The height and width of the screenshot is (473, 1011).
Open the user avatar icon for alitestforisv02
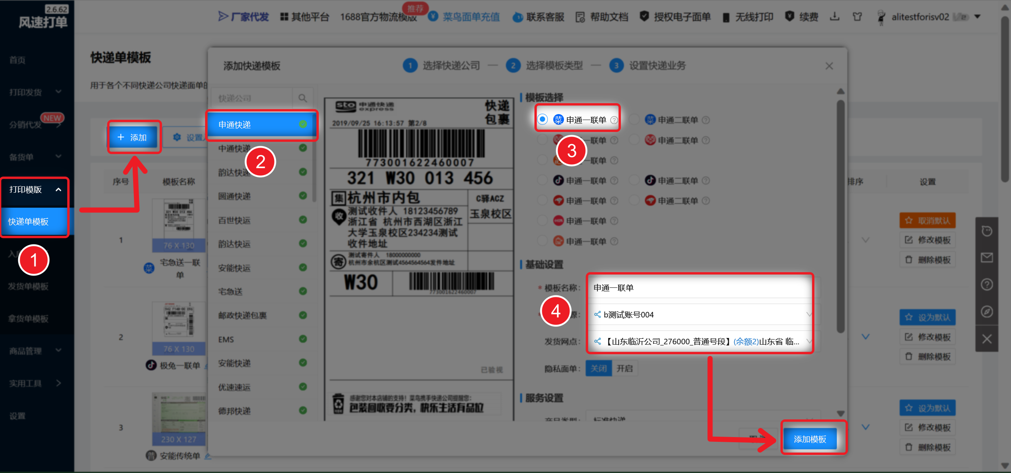(x=881, y=17)
